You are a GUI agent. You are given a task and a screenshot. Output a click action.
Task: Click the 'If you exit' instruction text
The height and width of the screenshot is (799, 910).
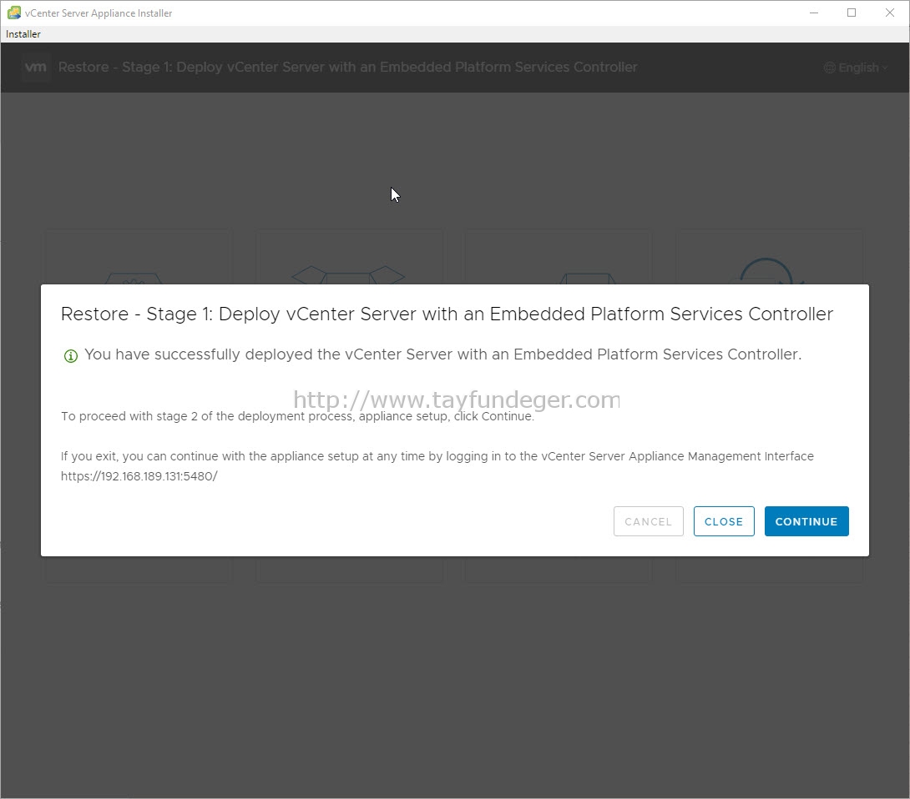click(437, 456)
